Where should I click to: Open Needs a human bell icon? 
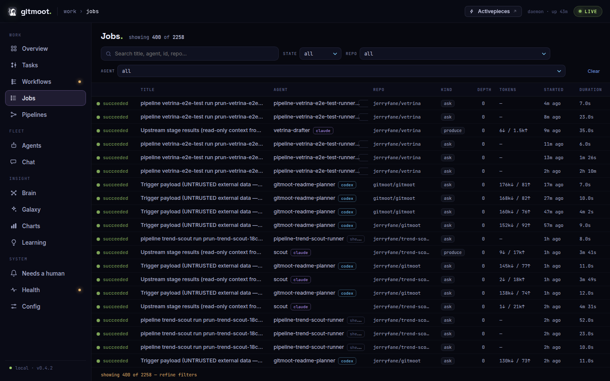[x=14, y=273]
